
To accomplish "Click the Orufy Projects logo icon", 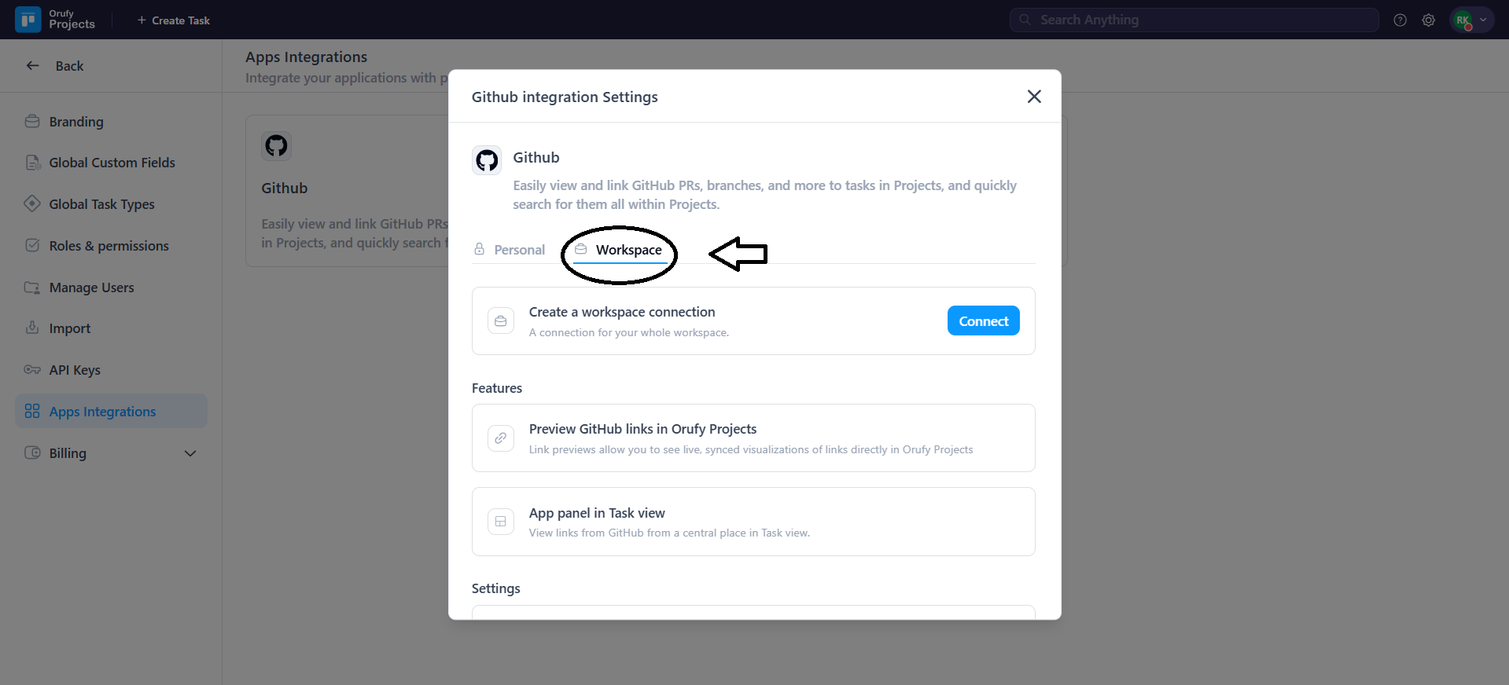I will click(x=28, y=20).
